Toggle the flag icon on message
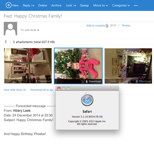Viewport: 154px width, 149px height. pos(119,26)
